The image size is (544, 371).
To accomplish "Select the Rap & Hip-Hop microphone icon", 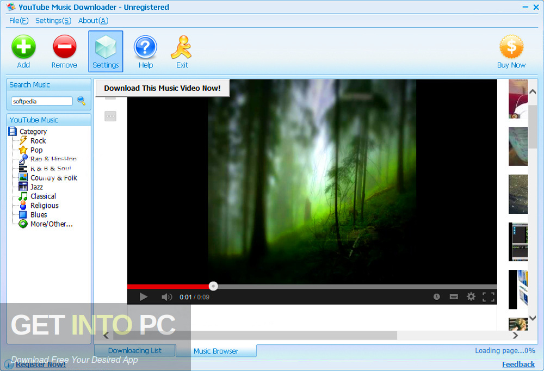I will (23, 159).
